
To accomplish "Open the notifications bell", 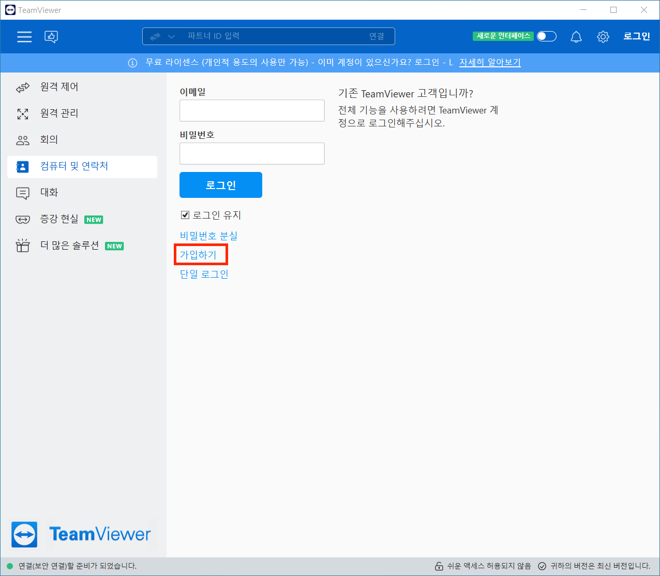I will point(576,36).
